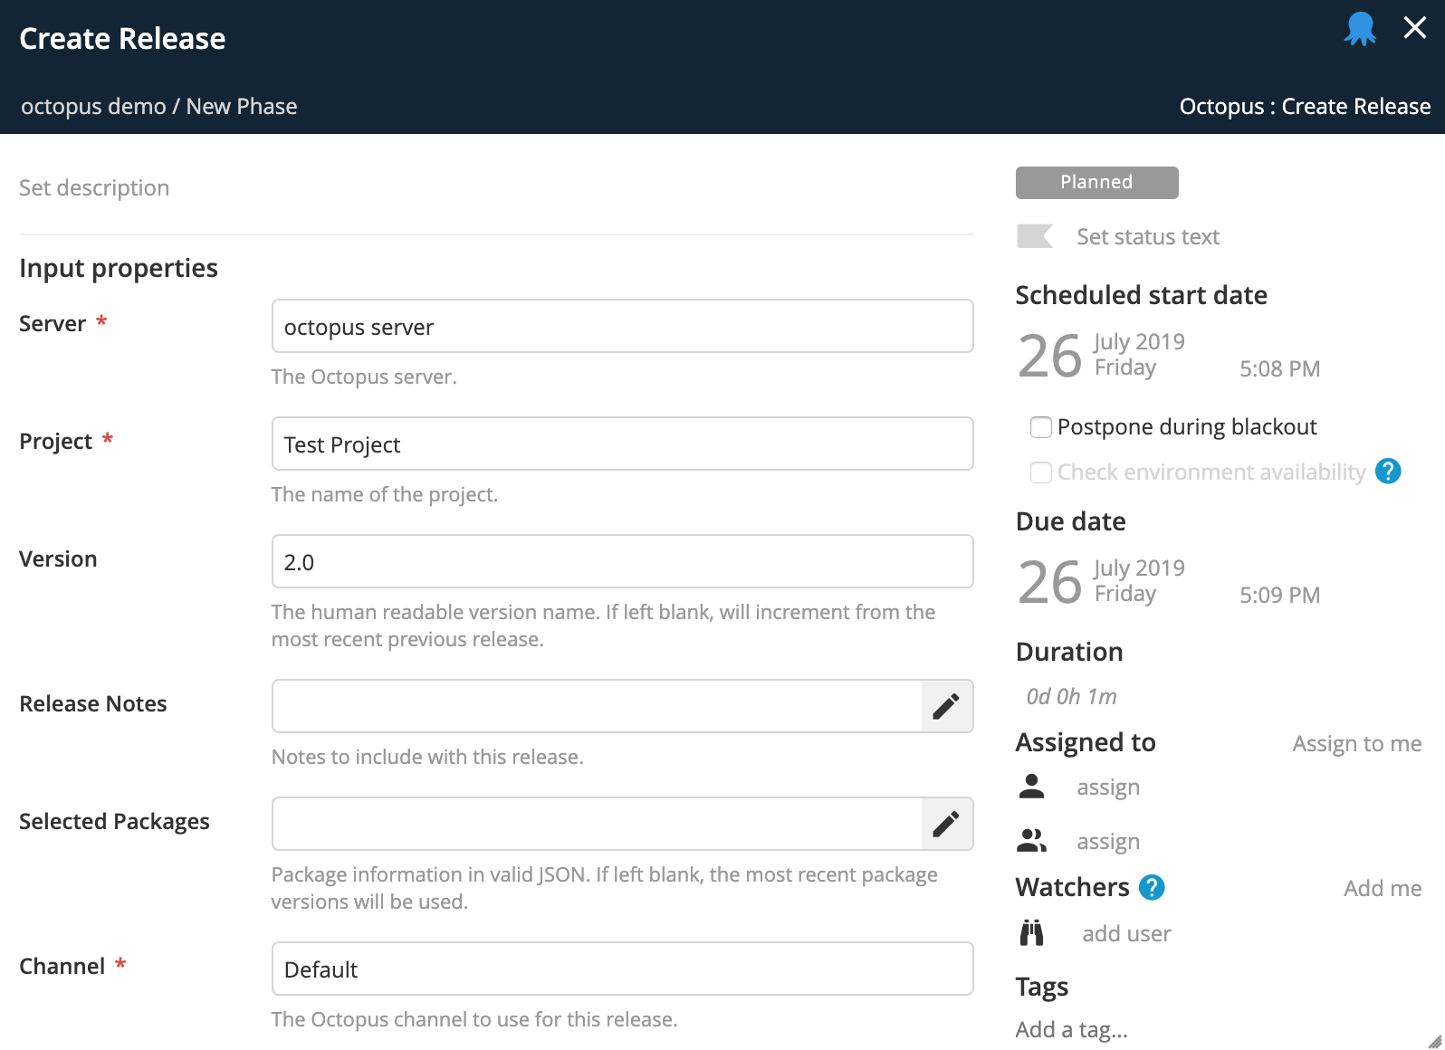Click help icon beside Check environment availability

point(1388,471)
